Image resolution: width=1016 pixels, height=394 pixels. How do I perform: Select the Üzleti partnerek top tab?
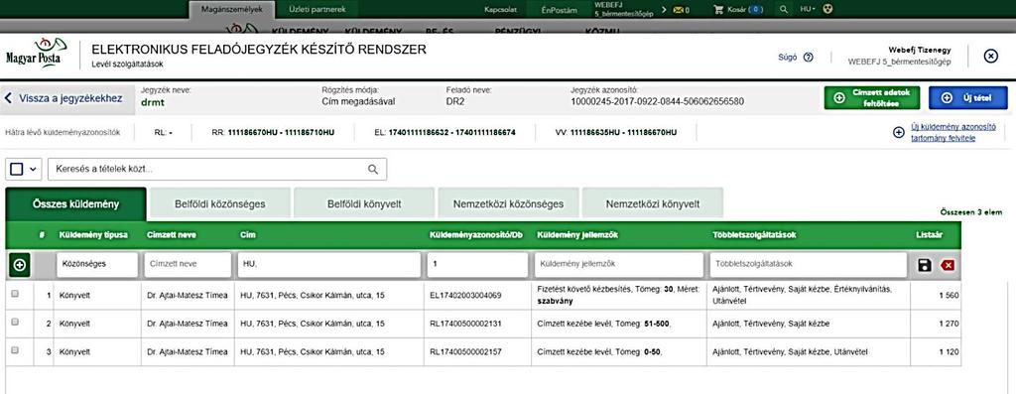click(x=317, y=10)
